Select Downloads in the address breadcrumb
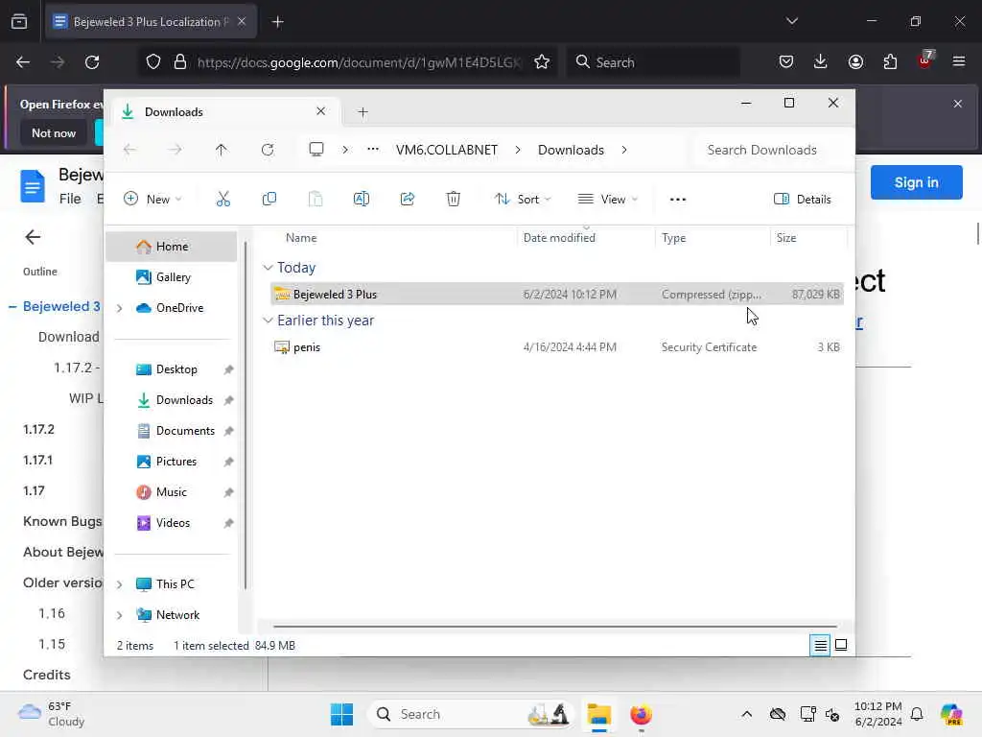The width and height of the screenshot is (982, 737). [571, 150]
